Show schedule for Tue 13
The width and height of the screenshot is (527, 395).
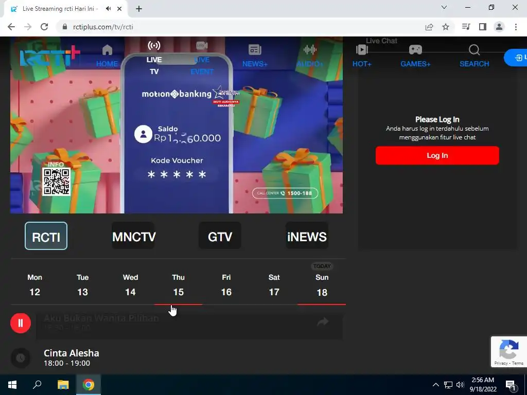tap(83, 285)
